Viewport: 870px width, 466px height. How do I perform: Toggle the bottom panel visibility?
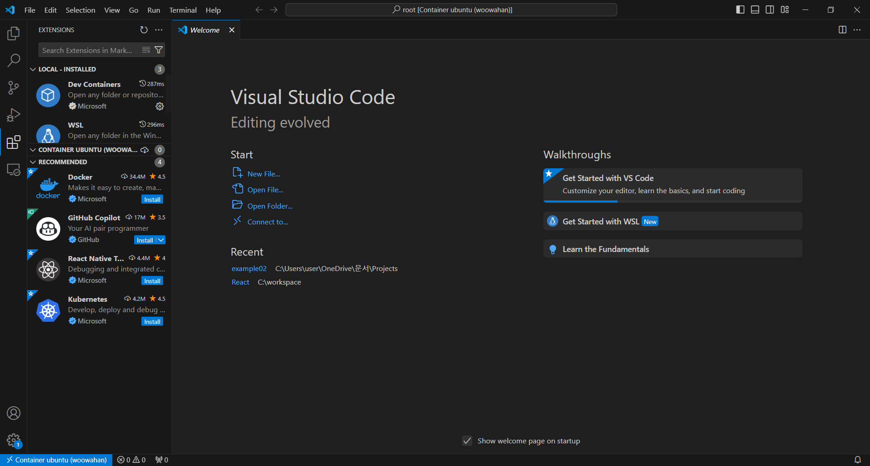pos(755,10)
